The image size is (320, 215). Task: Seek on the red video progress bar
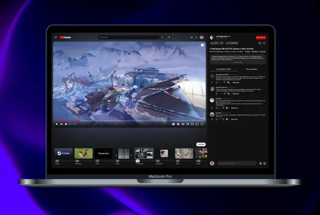[x=67, y=121]
